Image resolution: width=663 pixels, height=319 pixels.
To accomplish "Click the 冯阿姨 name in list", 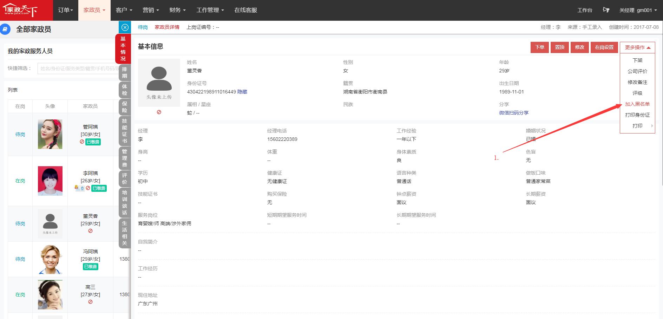I will coord(91,252).
